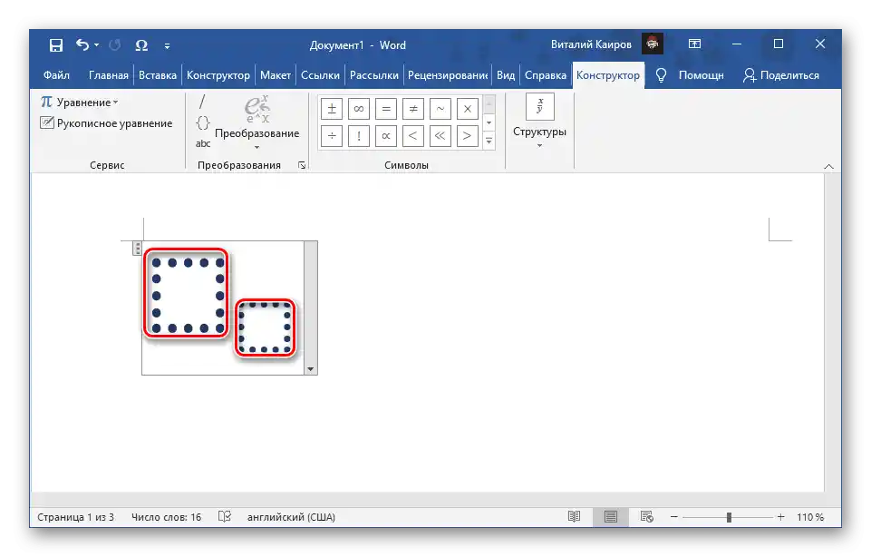Select the abc plain text icon
This screenshot has width=871, height=557.
(203, 143)
